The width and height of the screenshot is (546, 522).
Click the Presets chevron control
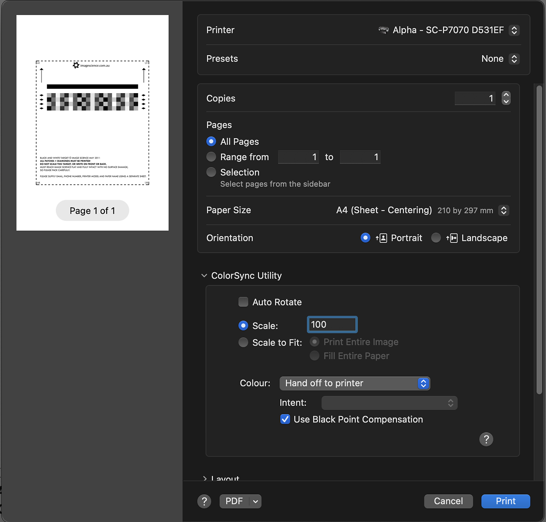point(514,59)
